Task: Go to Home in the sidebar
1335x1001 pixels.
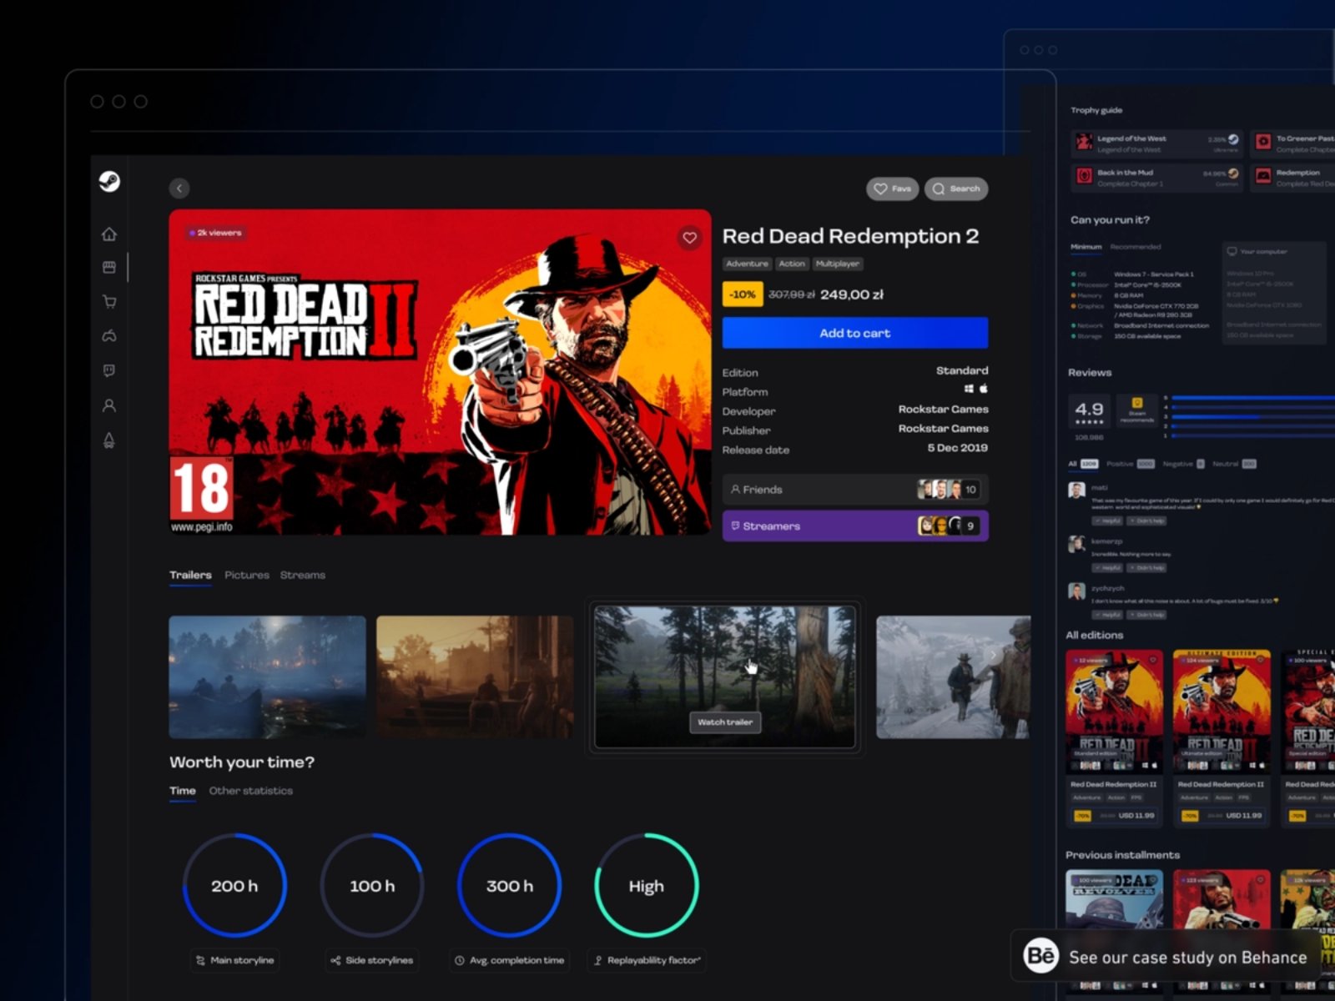Action: [109, 234]
